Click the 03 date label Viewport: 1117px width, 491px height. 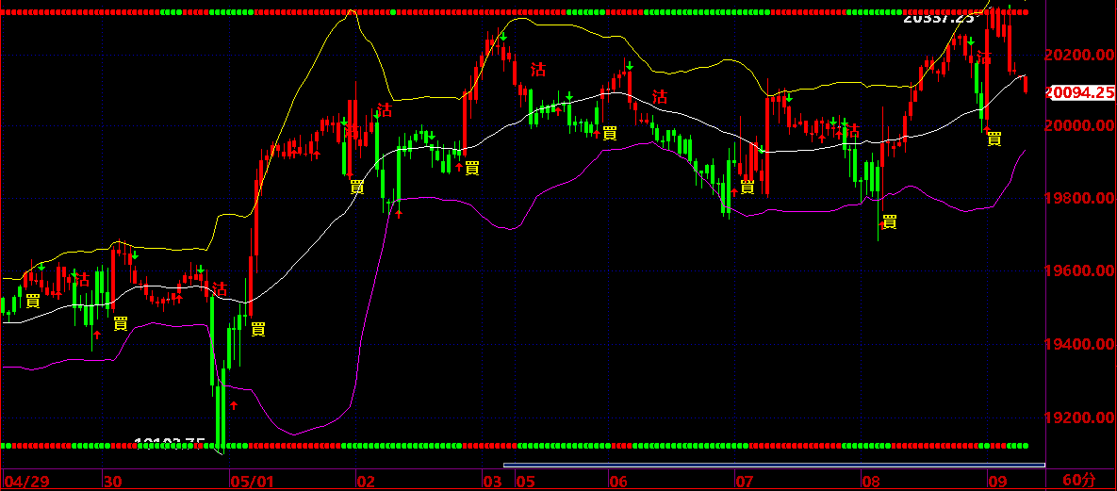[x=491, y=482]
